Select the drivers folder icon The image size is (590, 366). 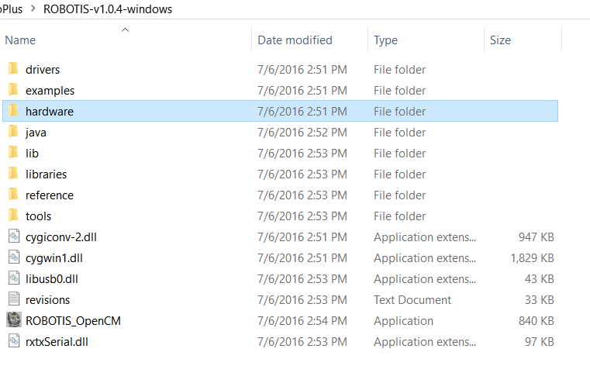coord(13,69)
